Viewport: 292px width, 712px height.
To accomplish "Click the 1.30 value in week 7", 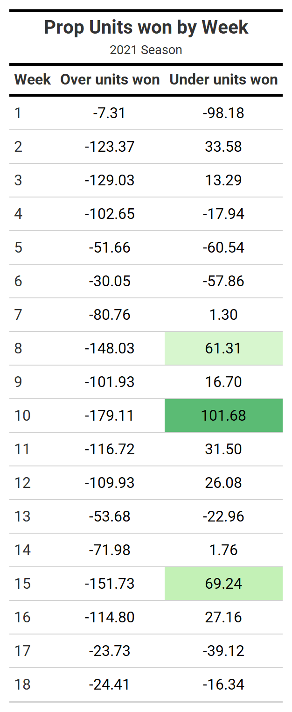I will coord(223,315).
